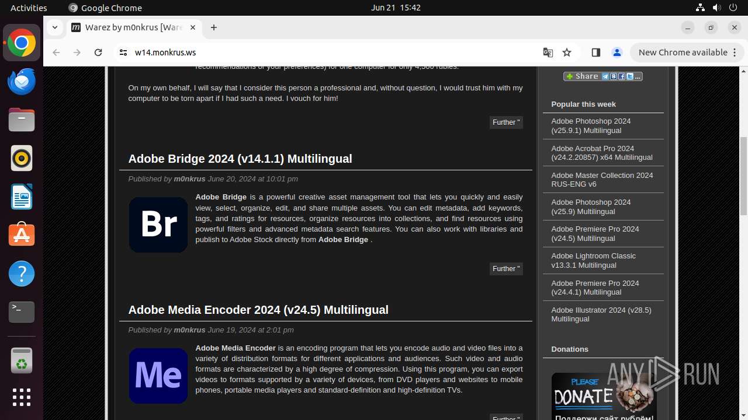
Task: Go back in browser history
Action: [x=56, y=52]
